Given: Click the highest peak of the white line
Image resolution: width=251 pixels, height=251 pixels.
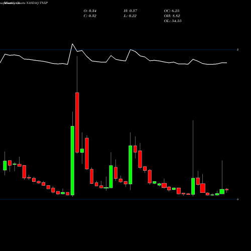Looking at the screenshot, I should pyautogui.click(x=72, y=44).
